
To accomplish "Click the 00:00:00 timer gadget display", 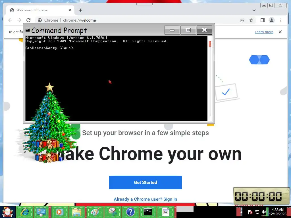I will pos(258,196).
